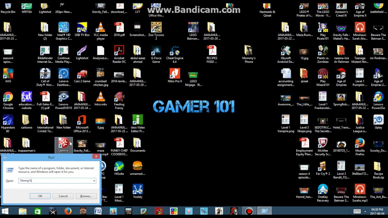This screenshot has height=218, width=388.
Task: Select the Google Chrome shortcut
Action: 8,101
